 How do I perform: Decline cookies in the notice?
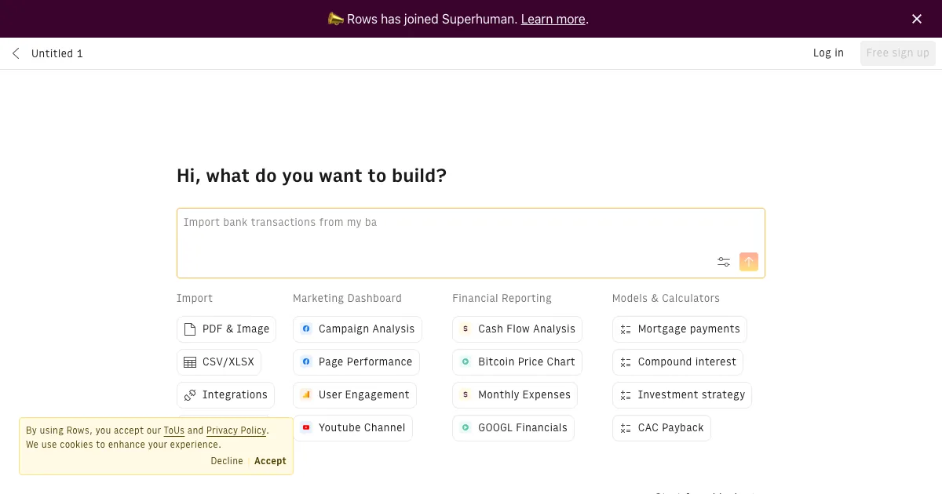[x=227, y=461]
